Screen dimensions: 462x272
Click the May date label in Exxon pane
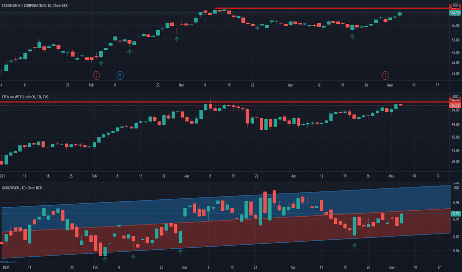pos(390,85)
